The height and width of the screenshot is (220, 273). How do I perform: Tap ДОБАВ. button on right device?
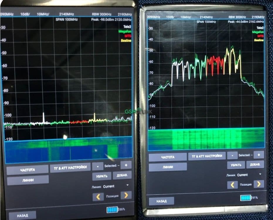255,165
